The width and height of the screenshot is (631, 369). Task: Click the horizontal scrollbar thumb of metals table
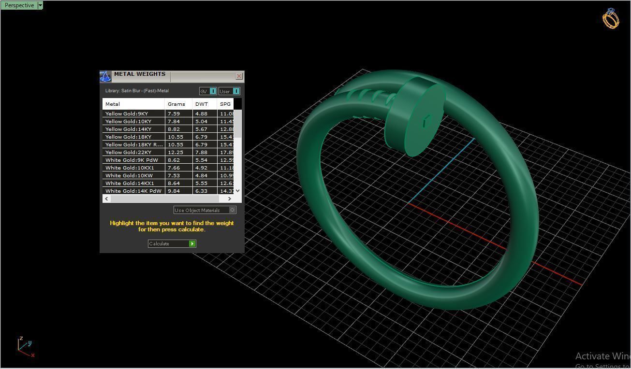[164, 199]
